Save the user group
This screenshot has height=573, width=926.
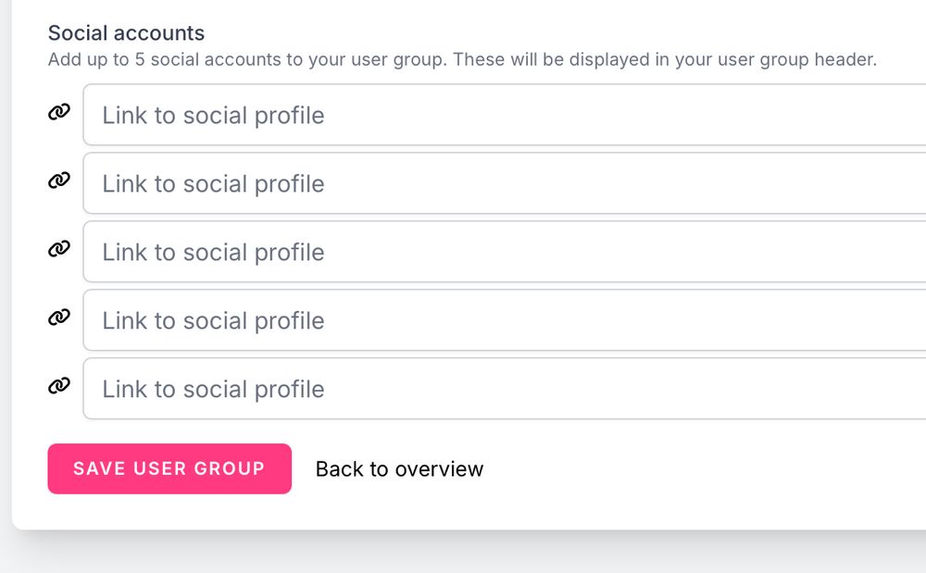(169, 468)
